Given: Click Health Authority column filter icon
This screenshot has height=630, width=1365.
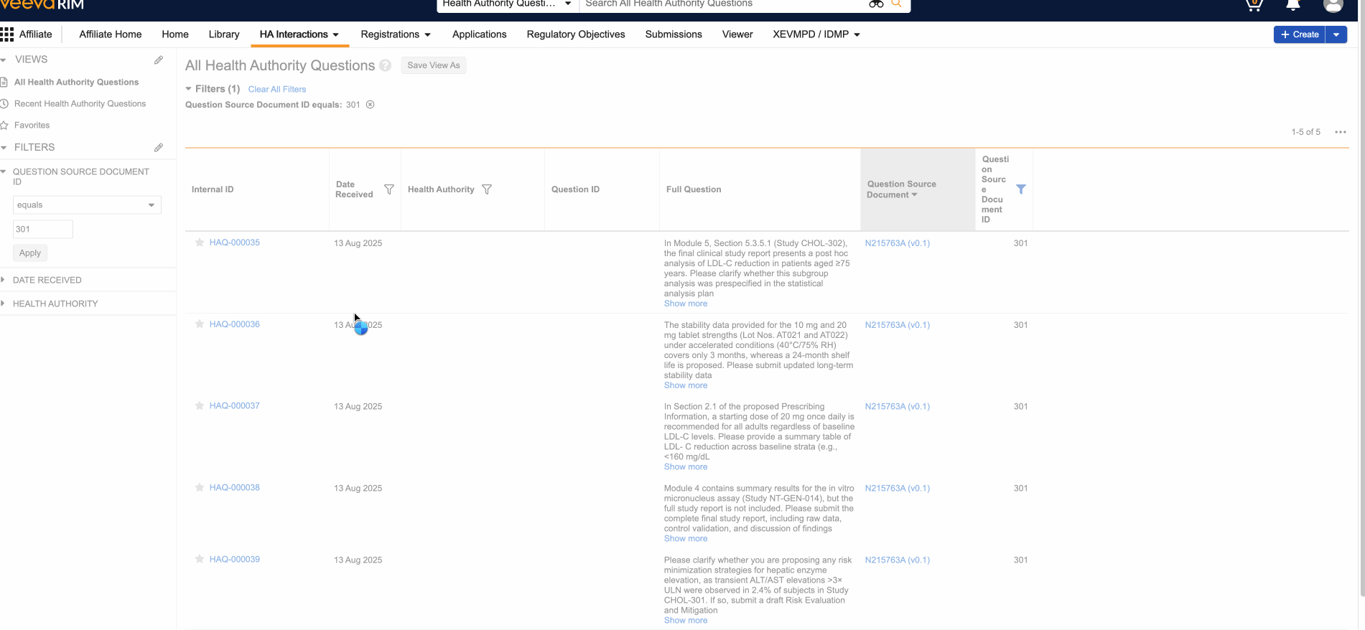Looking at the screenshot, I should (x=487, y=189).
